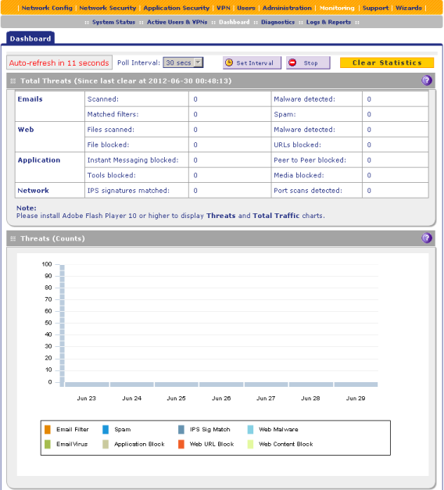
Task: Click Jun 26 chart axis label
Action: click(x=221, y=398)
